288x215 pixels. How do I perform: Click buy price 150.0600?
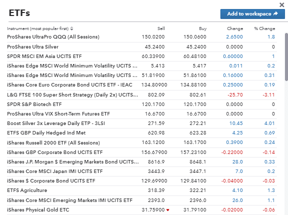click(195, 37)
